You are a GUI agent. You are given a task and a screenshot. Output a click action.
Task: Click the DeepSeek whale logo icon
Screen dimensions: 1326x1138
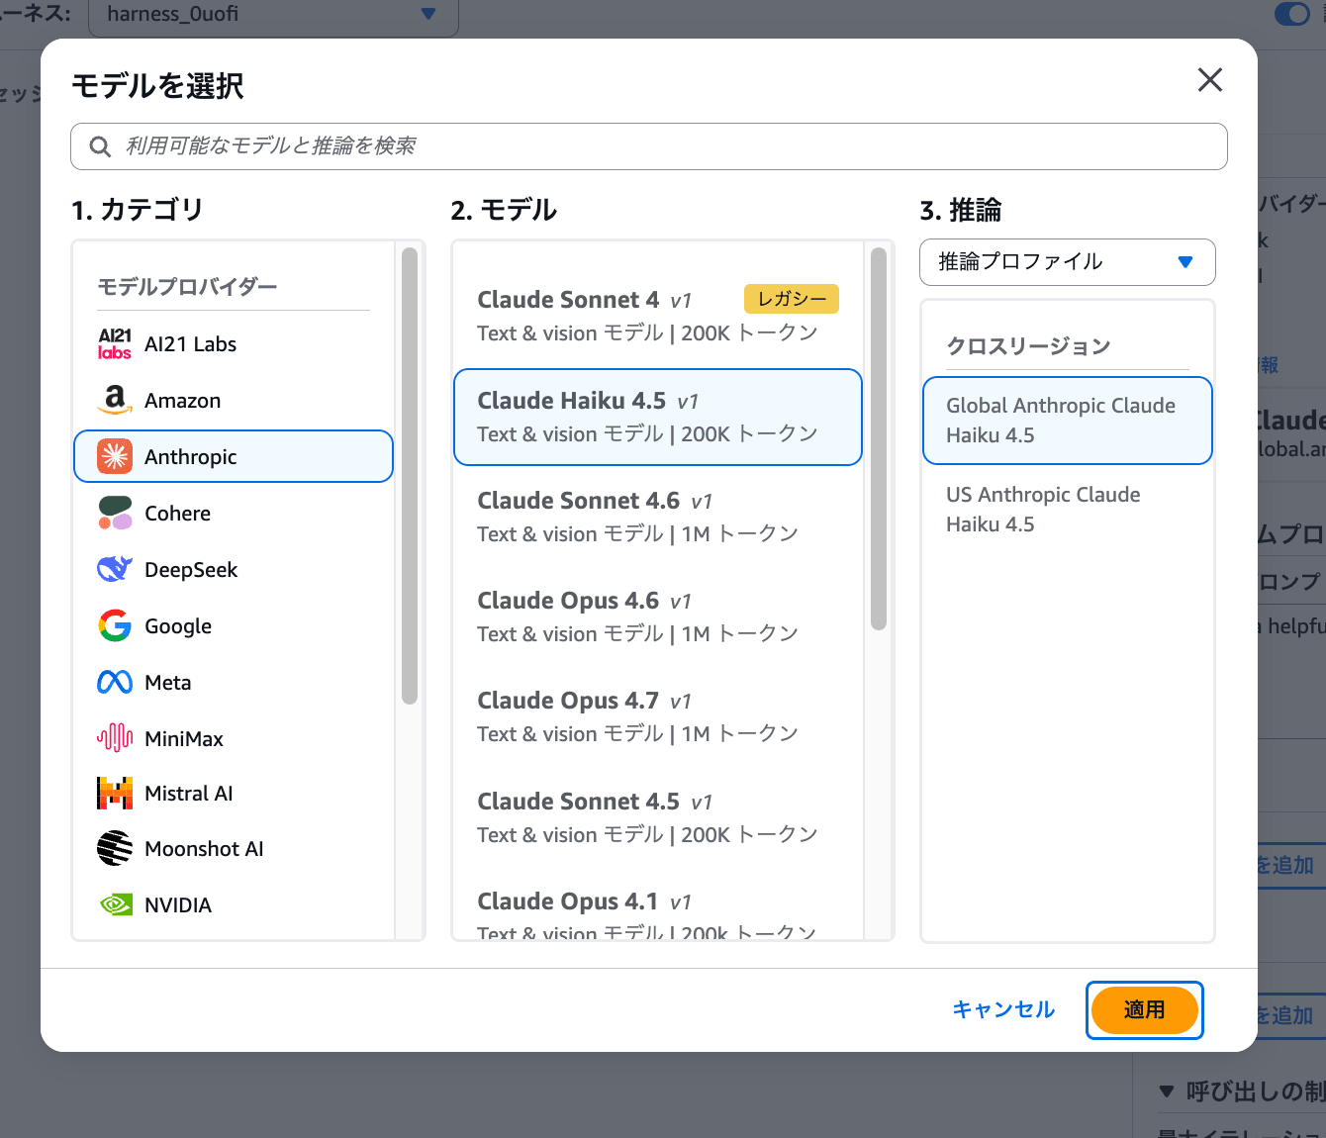point(115,569)
